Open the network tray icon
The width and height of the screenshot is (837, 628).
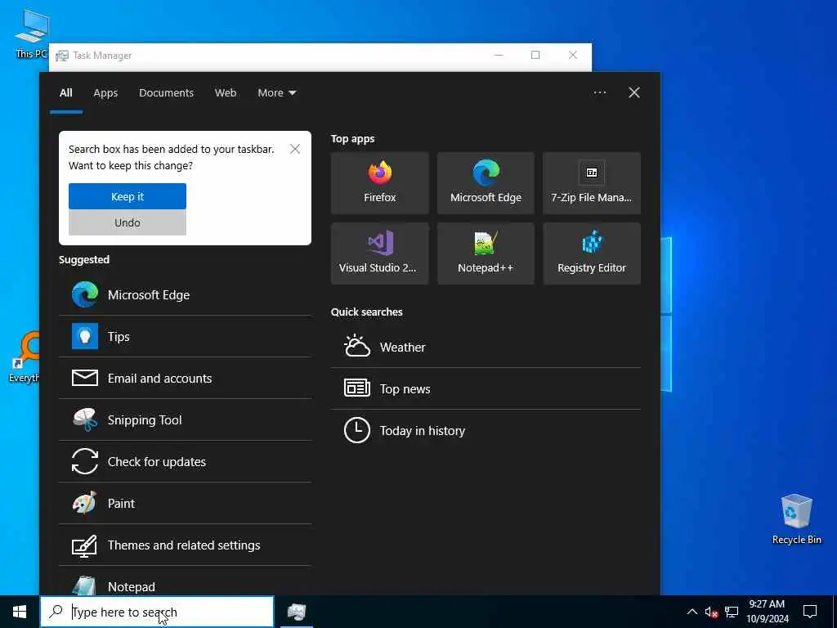(732, 612)
